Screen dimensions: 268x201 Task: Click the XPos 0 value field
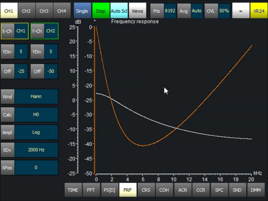click(36, 167)
